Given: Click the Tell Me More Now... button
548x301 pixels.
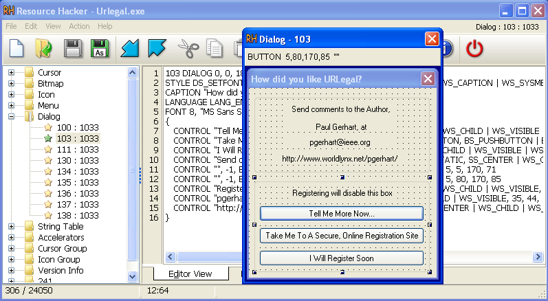Looking at the screenshot, I should (342, 213).
